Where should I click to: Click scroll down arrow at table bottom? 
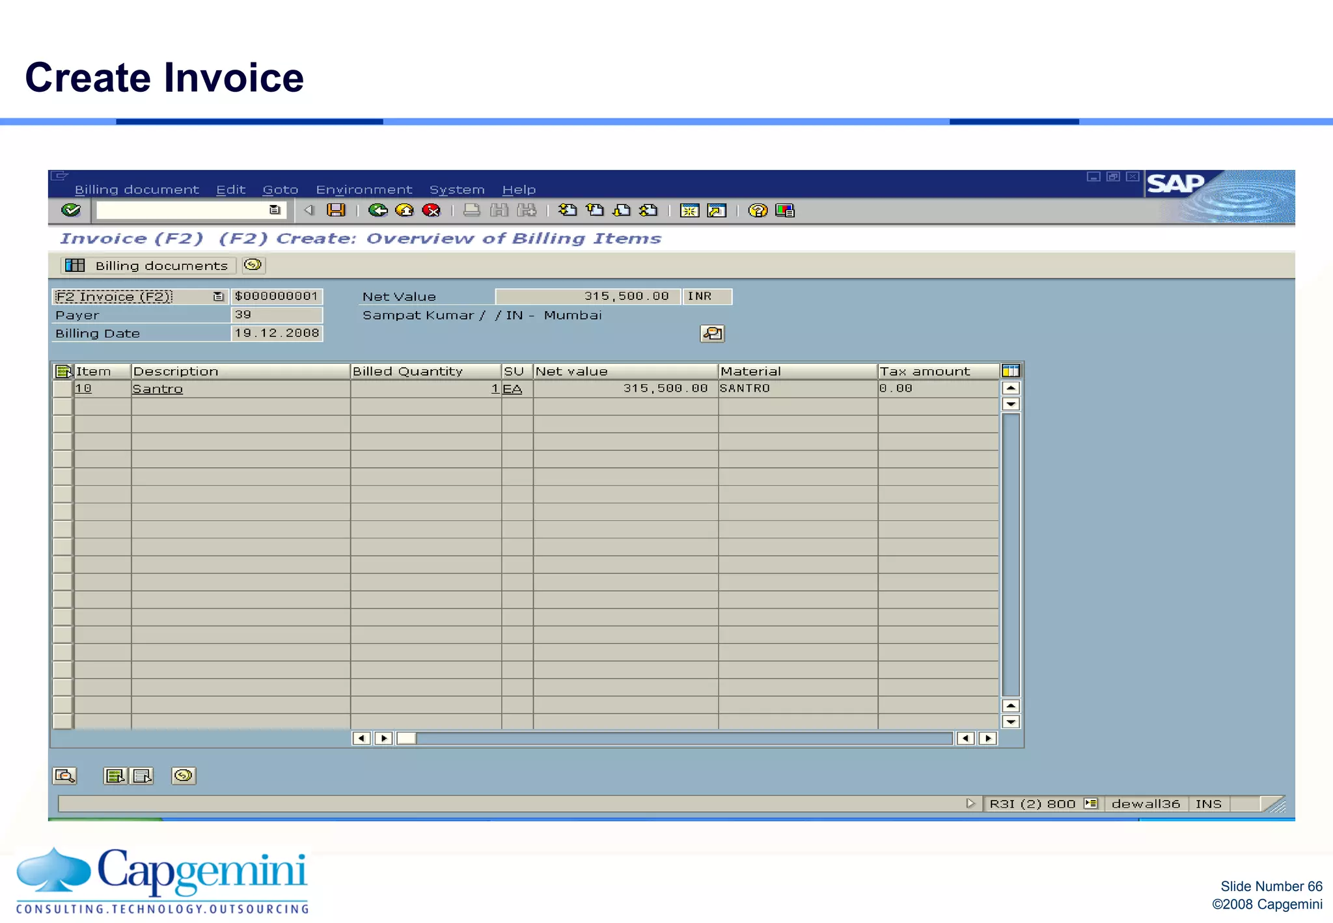1011,721
